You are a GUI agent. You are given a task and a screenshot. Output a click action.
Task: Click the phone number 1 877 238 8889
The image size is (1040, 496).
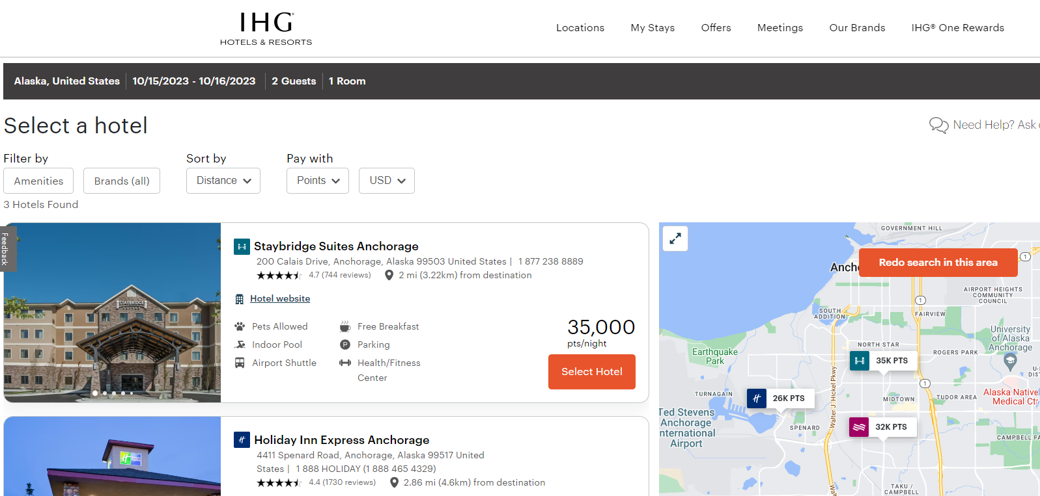point(551,261)
